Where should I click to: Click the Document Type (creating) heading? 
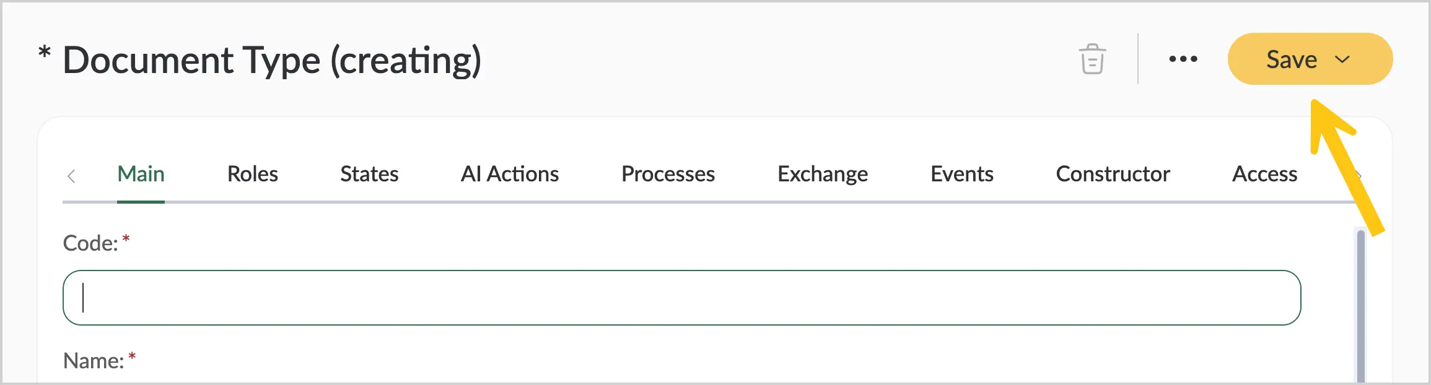pos(272,61)
